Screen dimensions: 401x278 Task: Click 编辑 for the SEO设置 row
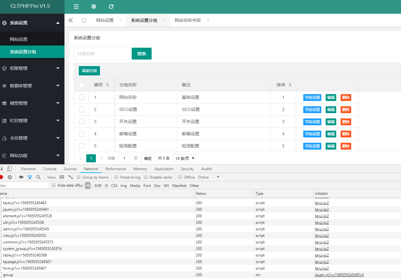click(x=331, y=109)
